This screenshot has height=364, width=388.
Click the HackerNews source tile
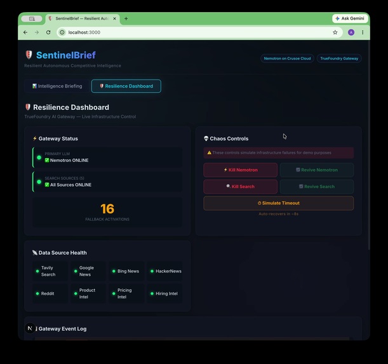point(165,271)
